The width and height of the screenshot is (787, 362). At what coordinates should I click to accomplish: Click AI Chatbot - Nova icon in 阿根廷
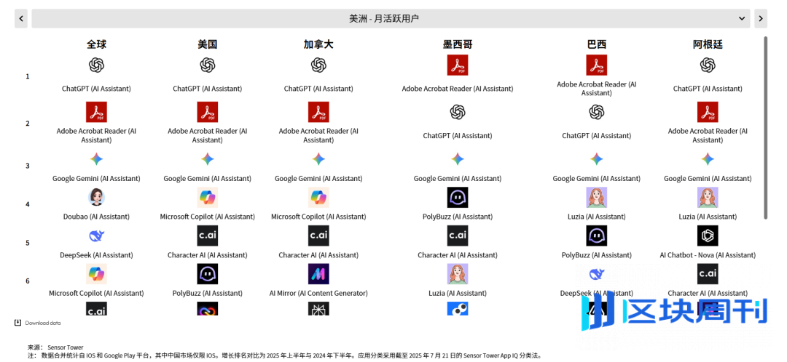click(x=707, y=236)
